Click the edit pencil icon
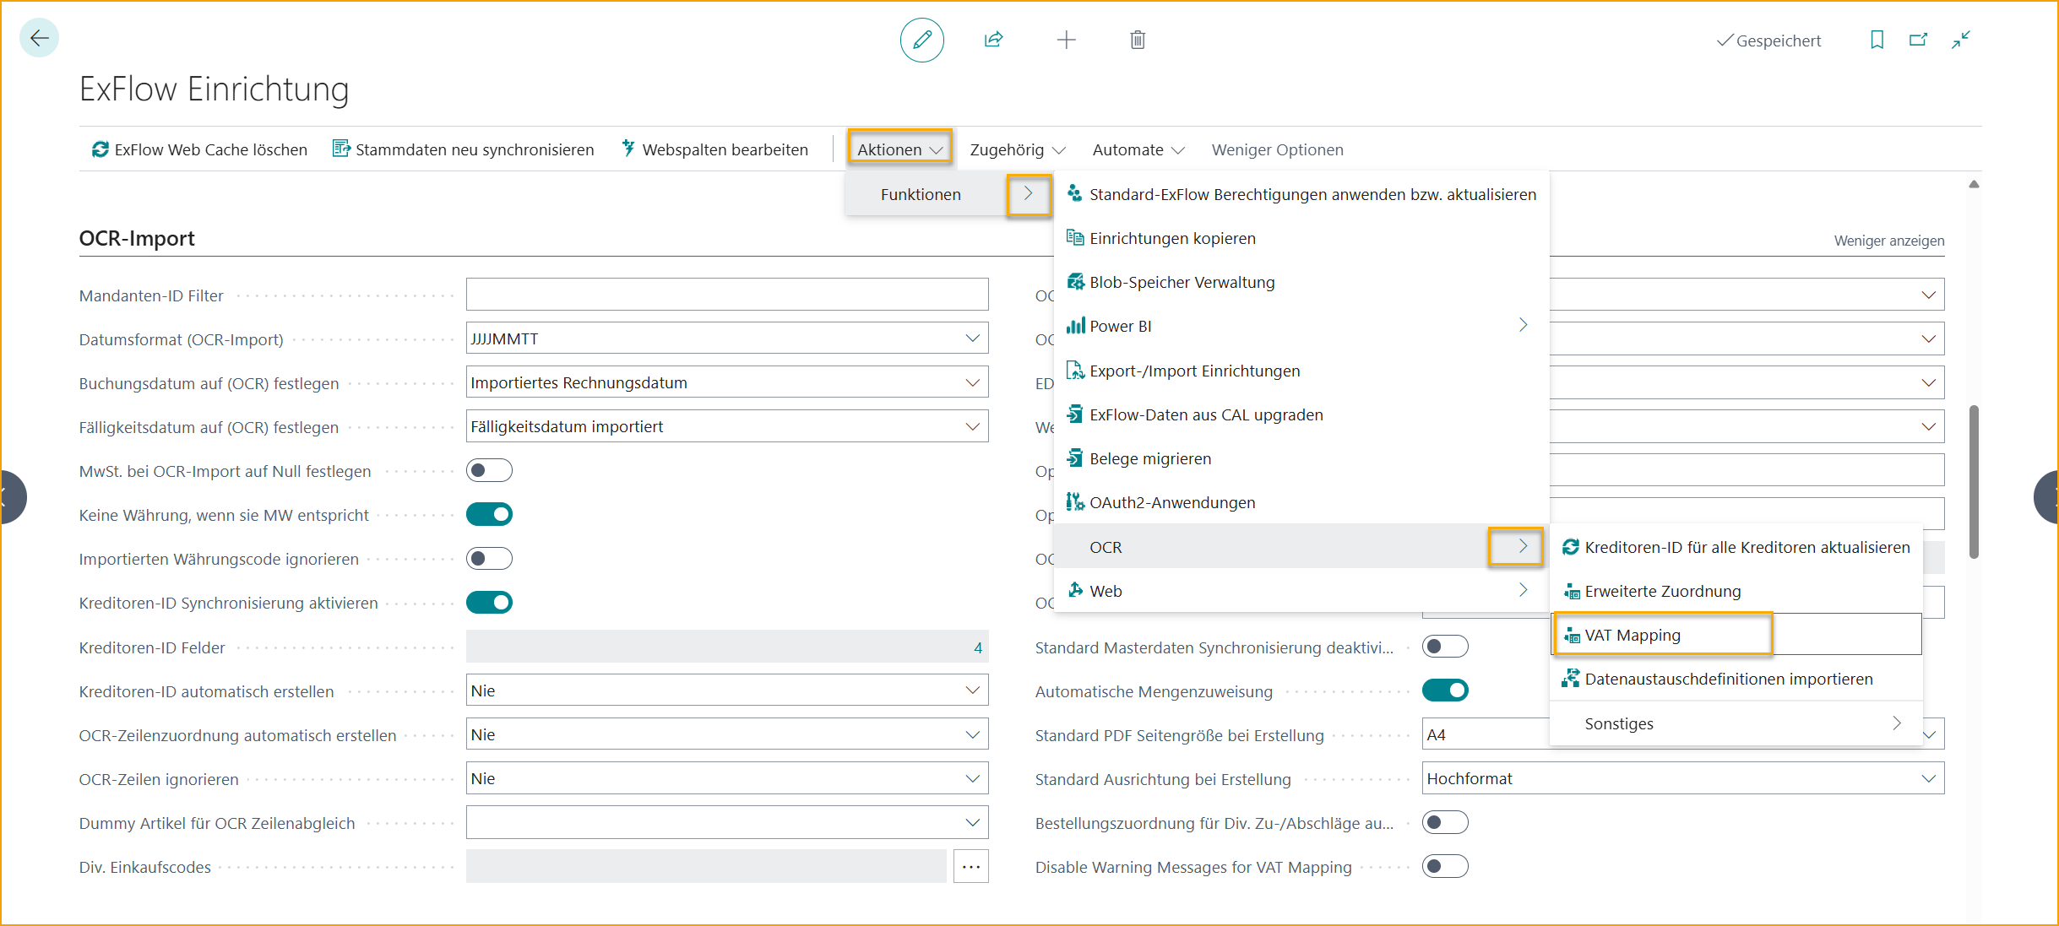The image size is (2059, 926). [x=921, y=40]
